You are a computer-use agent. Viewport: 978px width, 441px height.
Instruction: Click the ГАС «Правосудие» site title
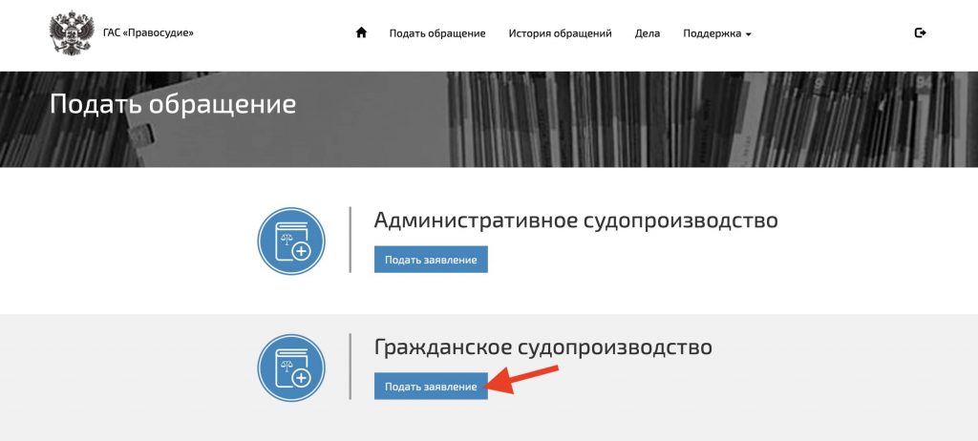(148, 32)
